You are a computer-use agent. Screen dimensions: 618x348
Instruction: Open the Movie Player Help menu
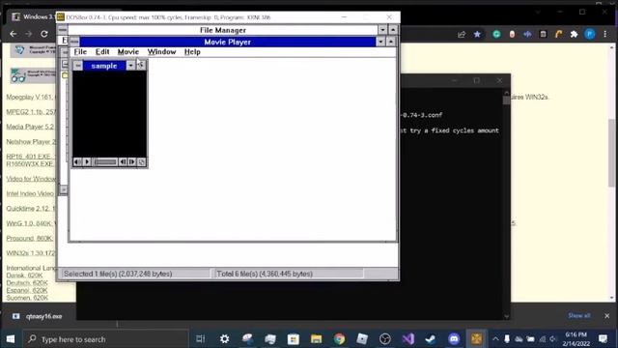point(192,51)
